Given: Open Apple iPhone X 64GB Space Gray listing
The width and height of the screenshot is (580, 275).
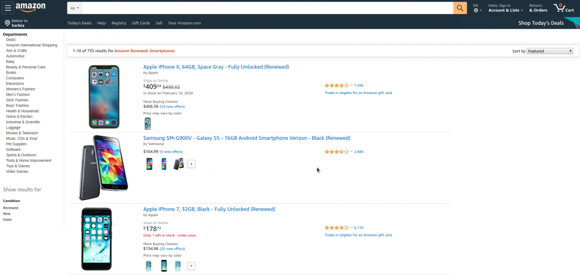Looking at the screenshot, I should coord(216,67).
